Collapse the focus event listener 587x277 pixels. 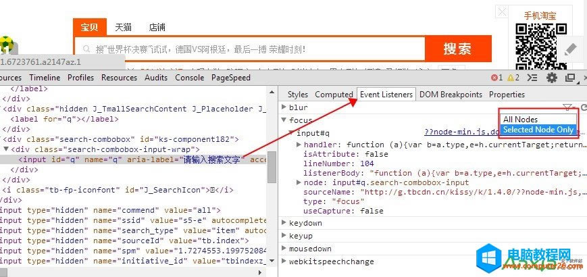pos(284,120)
